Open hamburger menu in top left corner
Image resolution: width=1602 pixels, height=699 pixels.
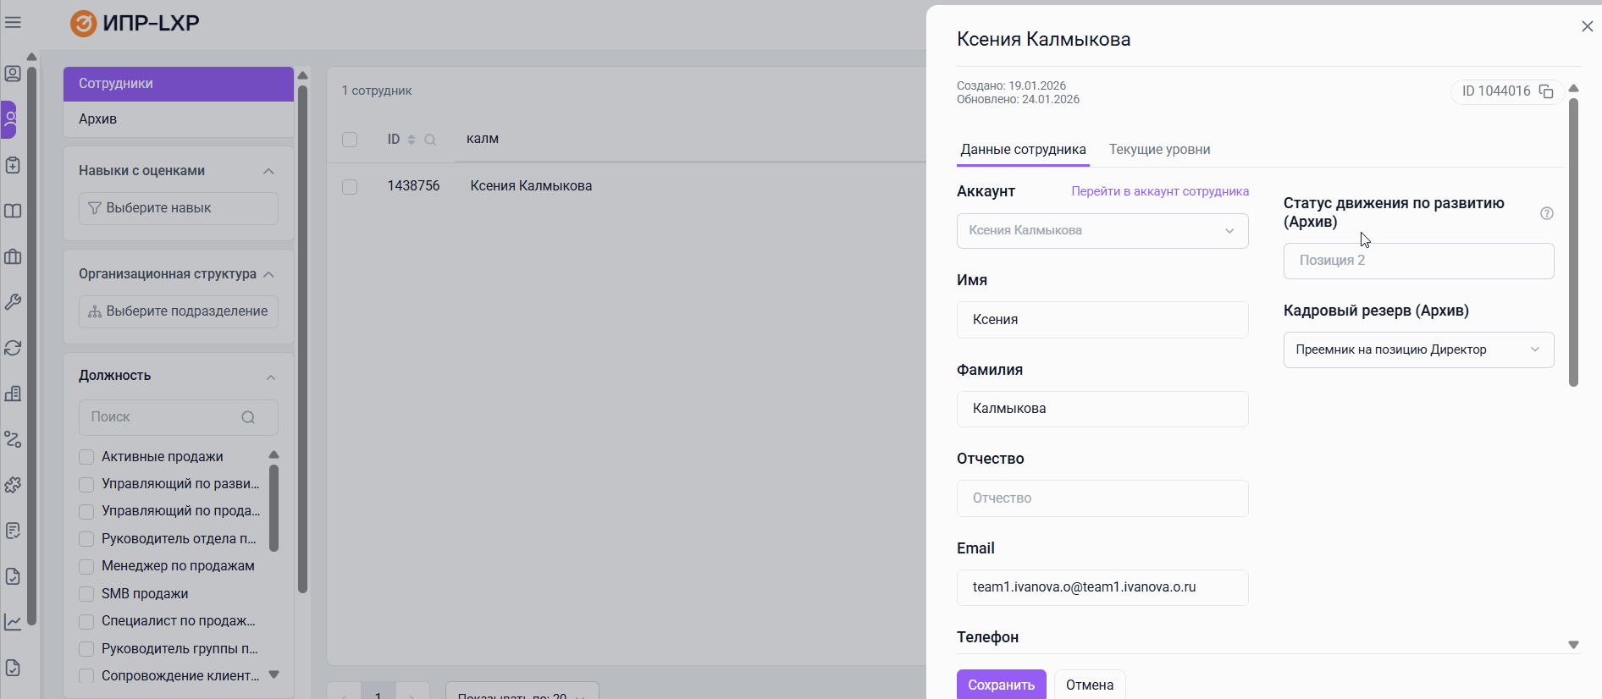coord(13,22)
